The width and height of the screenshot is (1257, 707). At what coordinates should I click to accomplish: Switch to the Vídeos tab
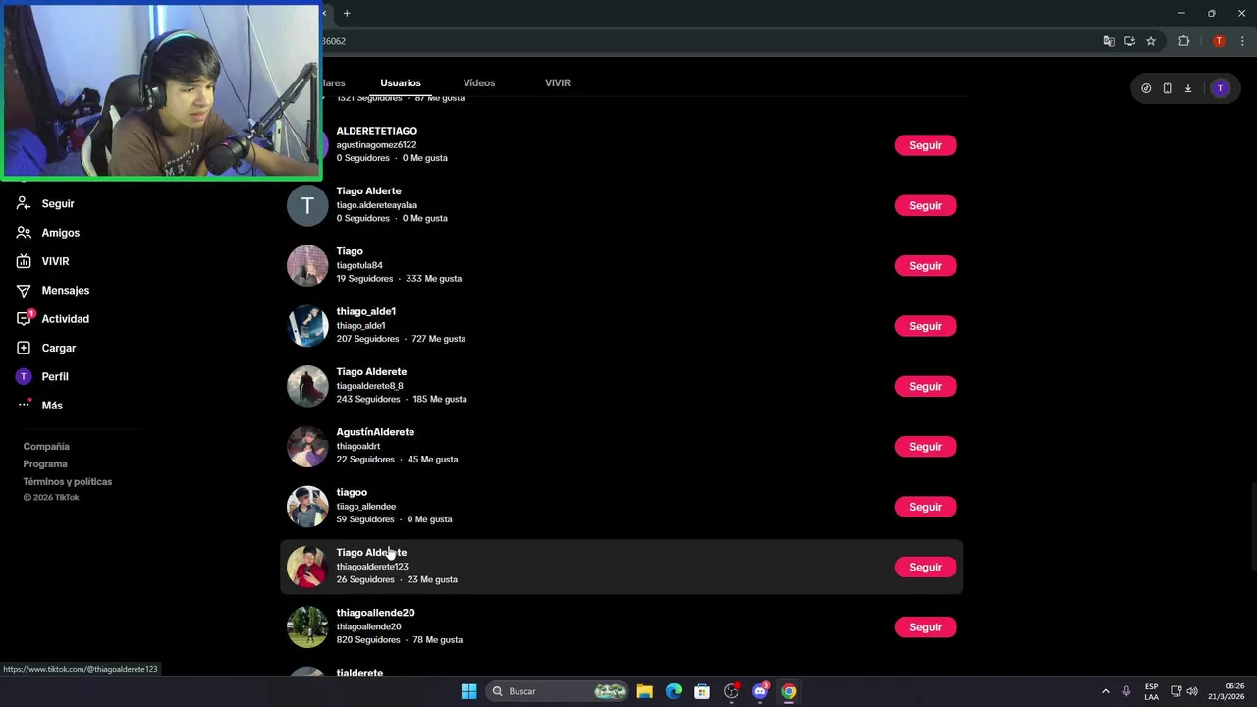(x=479, y=82)
